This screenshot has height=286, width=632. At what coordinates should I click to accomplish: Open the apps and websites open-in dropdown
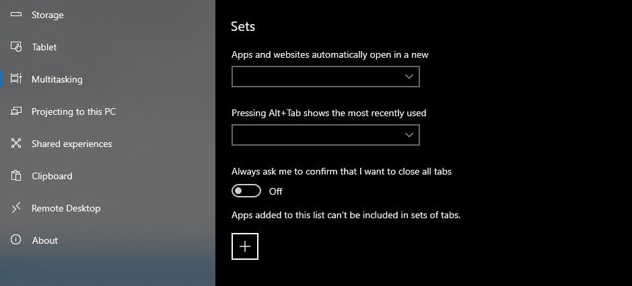(325, 77)
